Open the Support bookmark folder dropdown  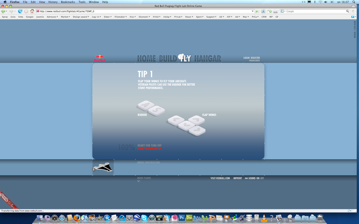[212, 17]
